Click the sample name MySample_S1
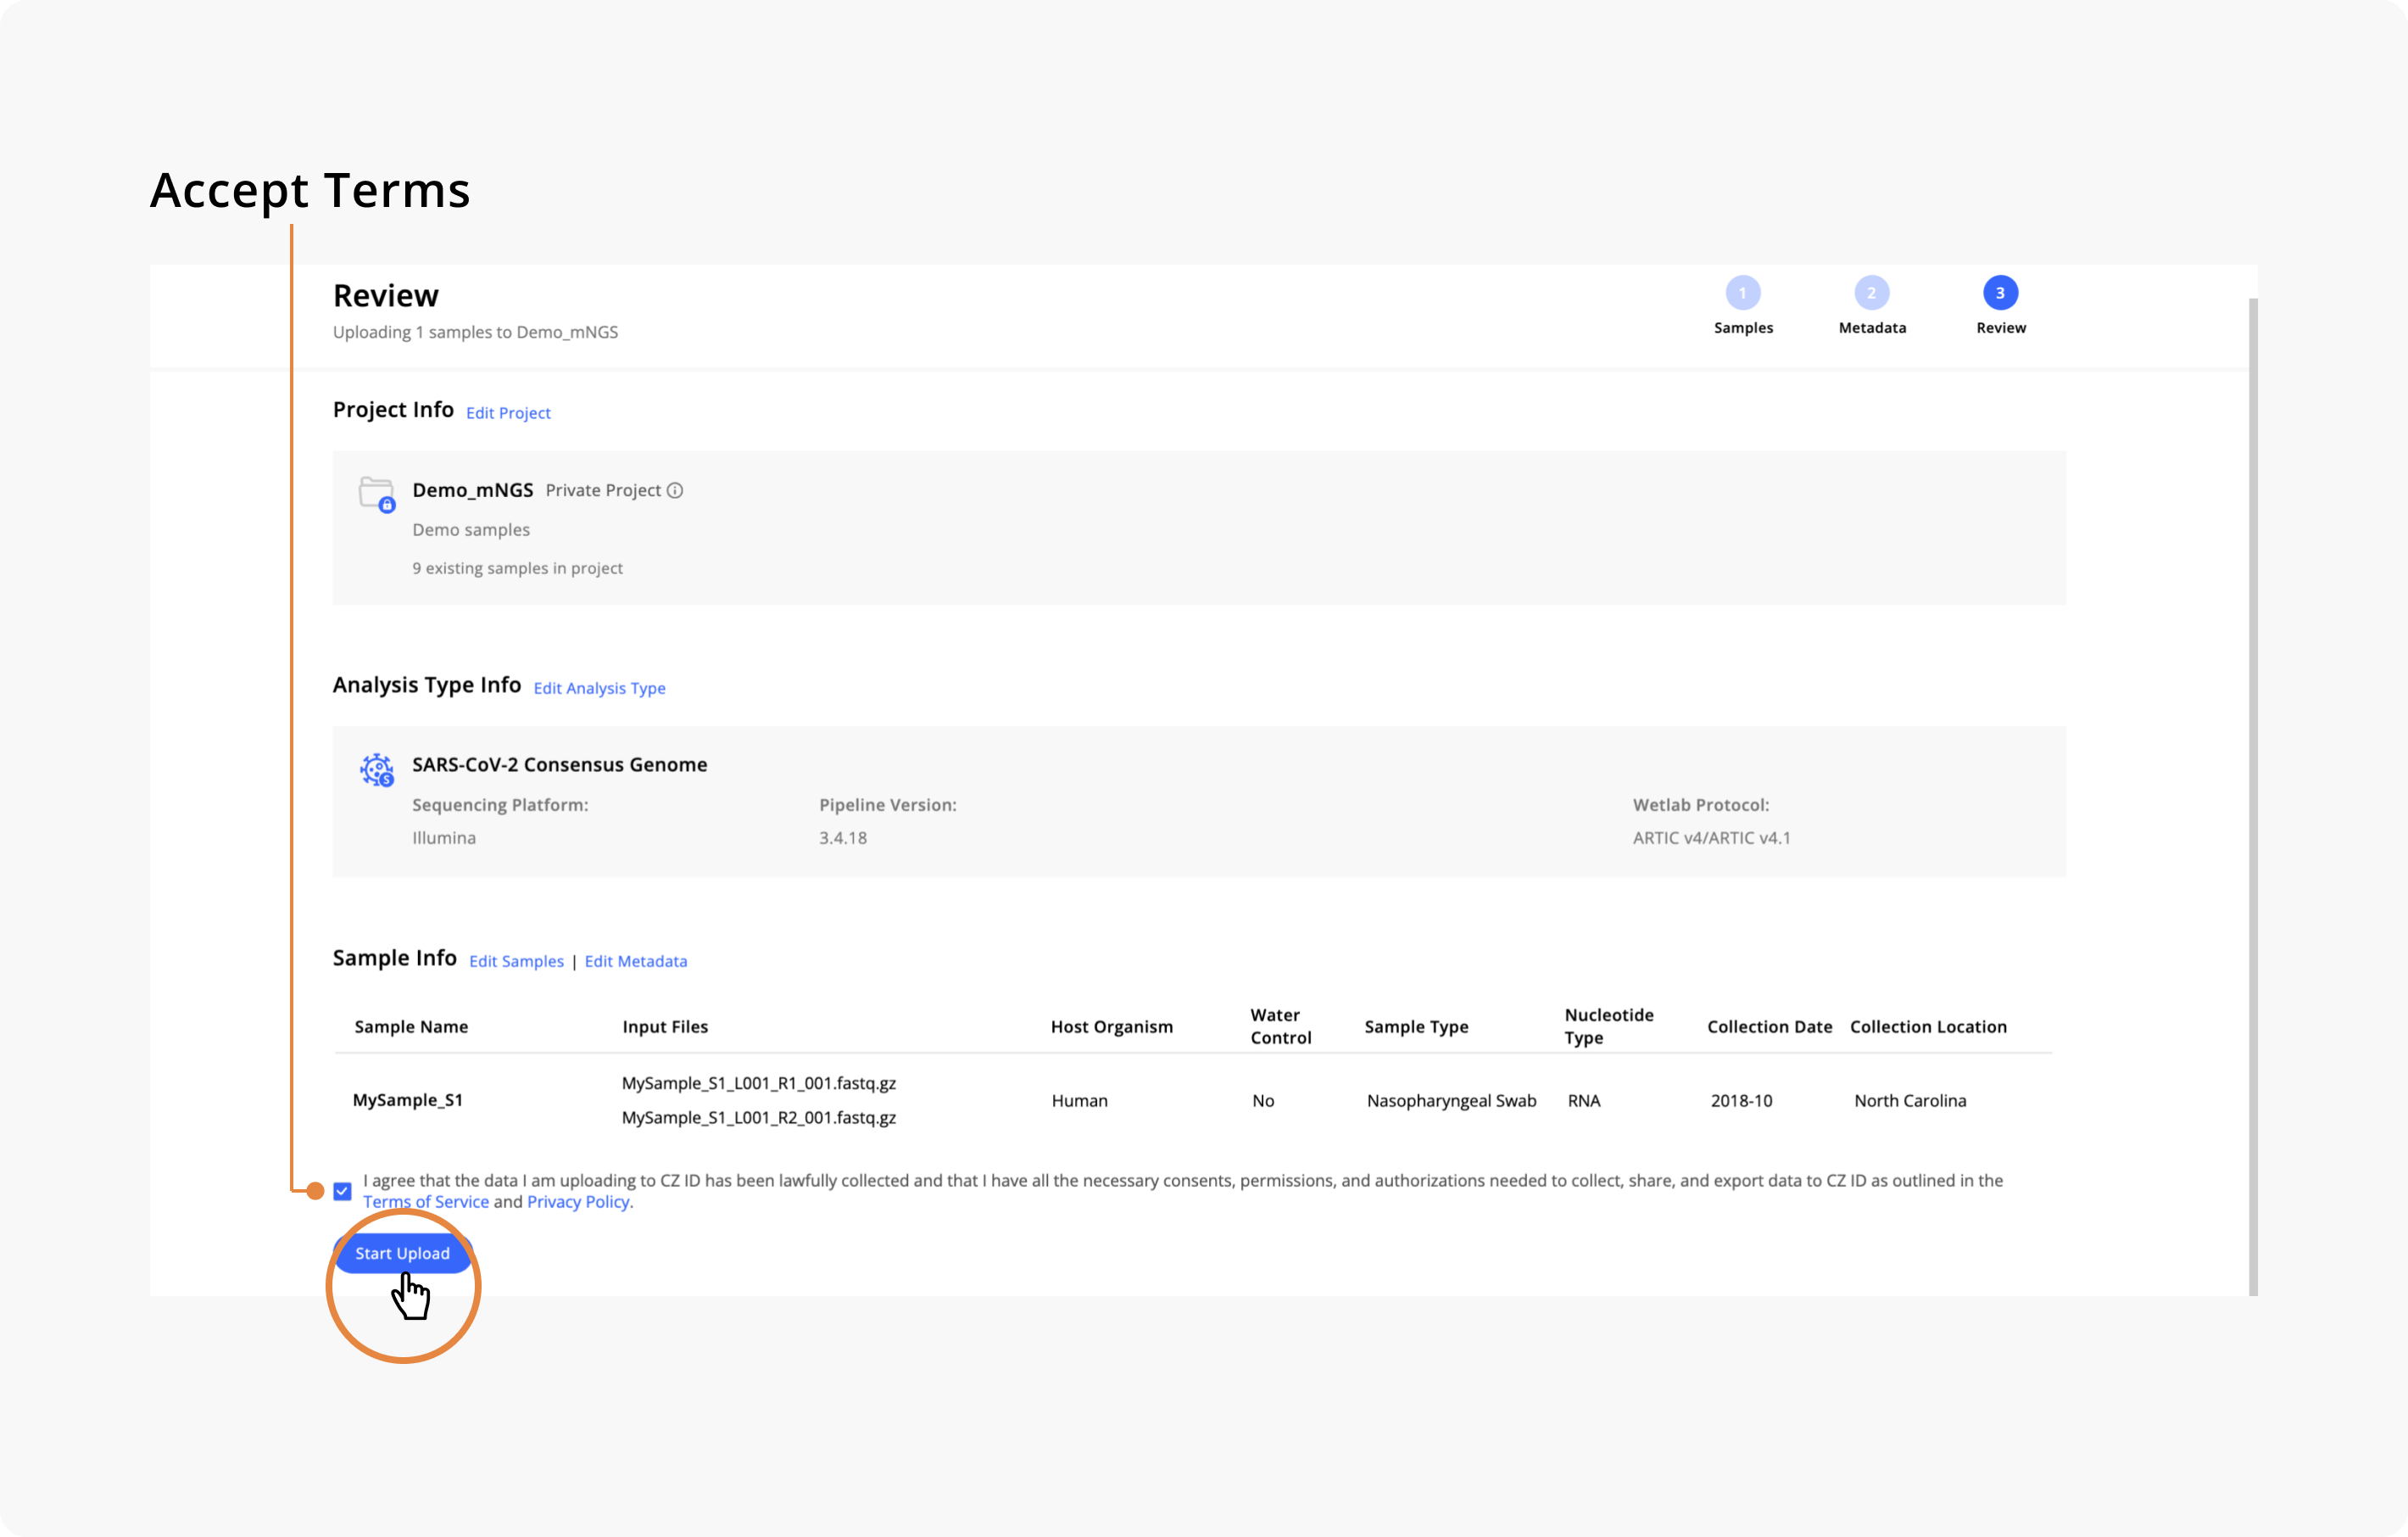This screenshot has width=2408, height=1537. click(x=407, y=1101)
